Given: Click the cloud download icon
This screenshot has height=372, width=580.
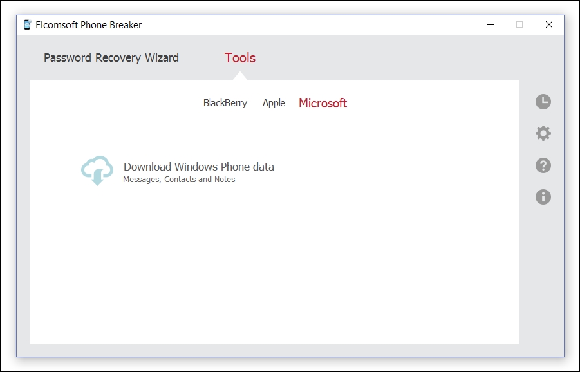Looking at the screenshot, I should [97, 171].
